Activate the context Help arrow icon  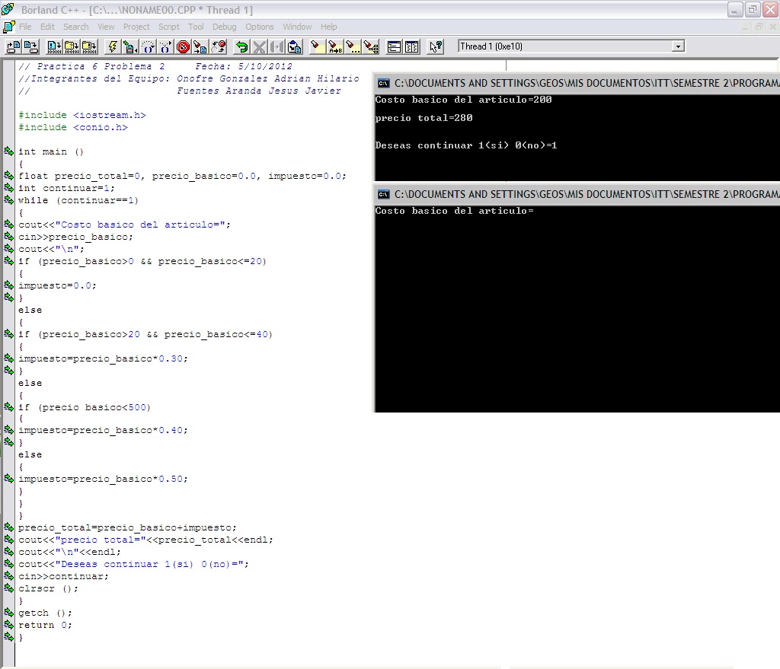pyautogui.click(x=436, y=47)
